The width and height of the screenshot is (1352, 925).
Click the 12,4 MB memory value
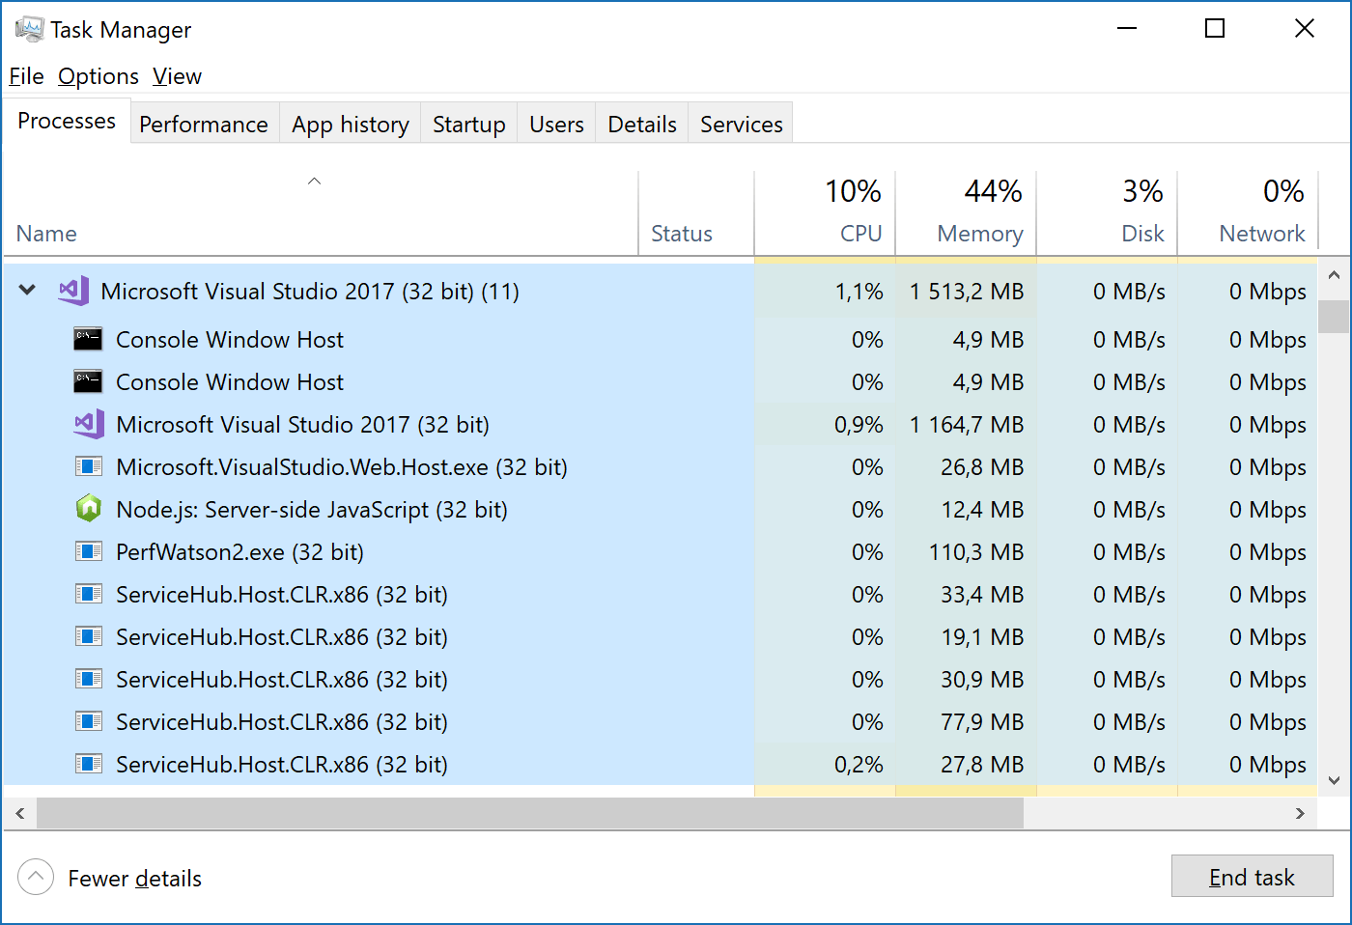tap(982, 510)
